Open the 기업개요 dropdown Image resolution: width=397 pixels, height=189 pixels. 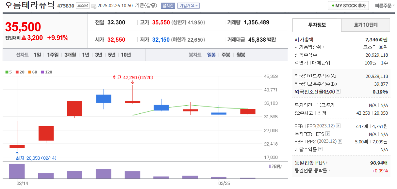pos(189,6)
